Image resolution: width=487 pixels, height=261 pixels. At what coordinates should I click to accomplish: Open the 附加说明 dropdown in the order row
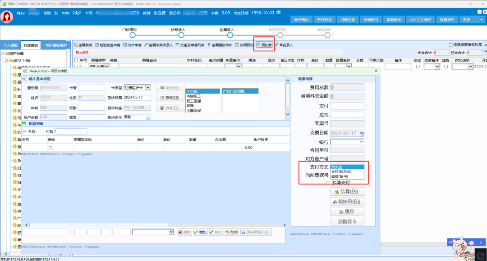point(463,67)
